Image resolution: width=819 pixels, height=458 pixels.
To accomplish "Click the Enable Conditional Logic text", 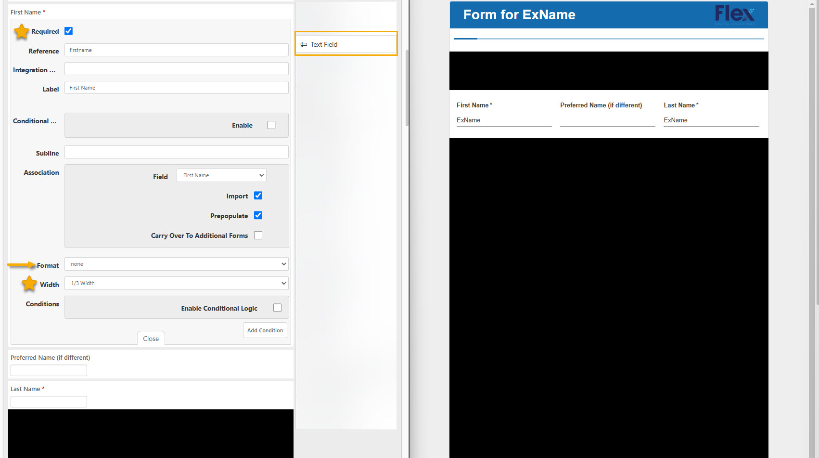I will 219,308.
